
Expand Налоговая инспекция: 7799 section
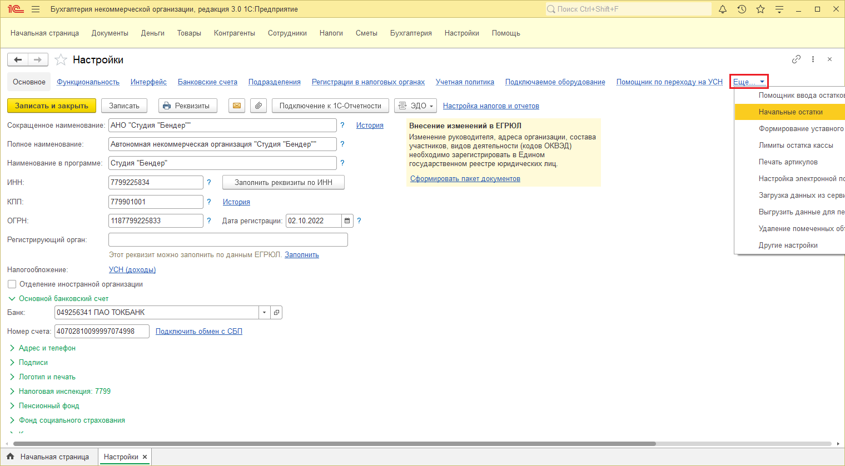pyautogui.click(x=59, y=391)
